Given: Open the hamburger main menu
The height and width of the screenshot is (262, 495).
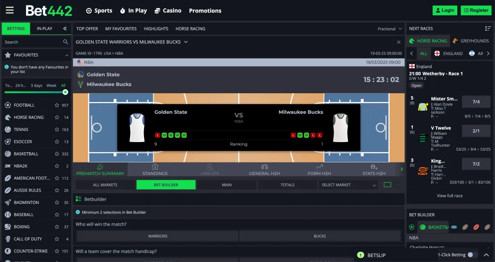Looking at the screenshot, I should [x=10, y=11].
